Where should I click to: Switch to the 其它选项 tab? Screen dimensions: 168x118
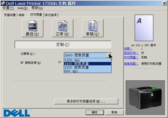(51, 15)
